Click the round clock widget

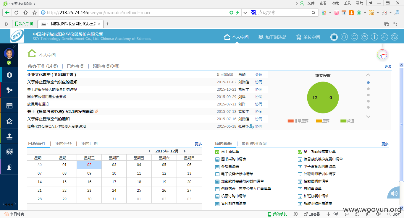click(382, 55)
